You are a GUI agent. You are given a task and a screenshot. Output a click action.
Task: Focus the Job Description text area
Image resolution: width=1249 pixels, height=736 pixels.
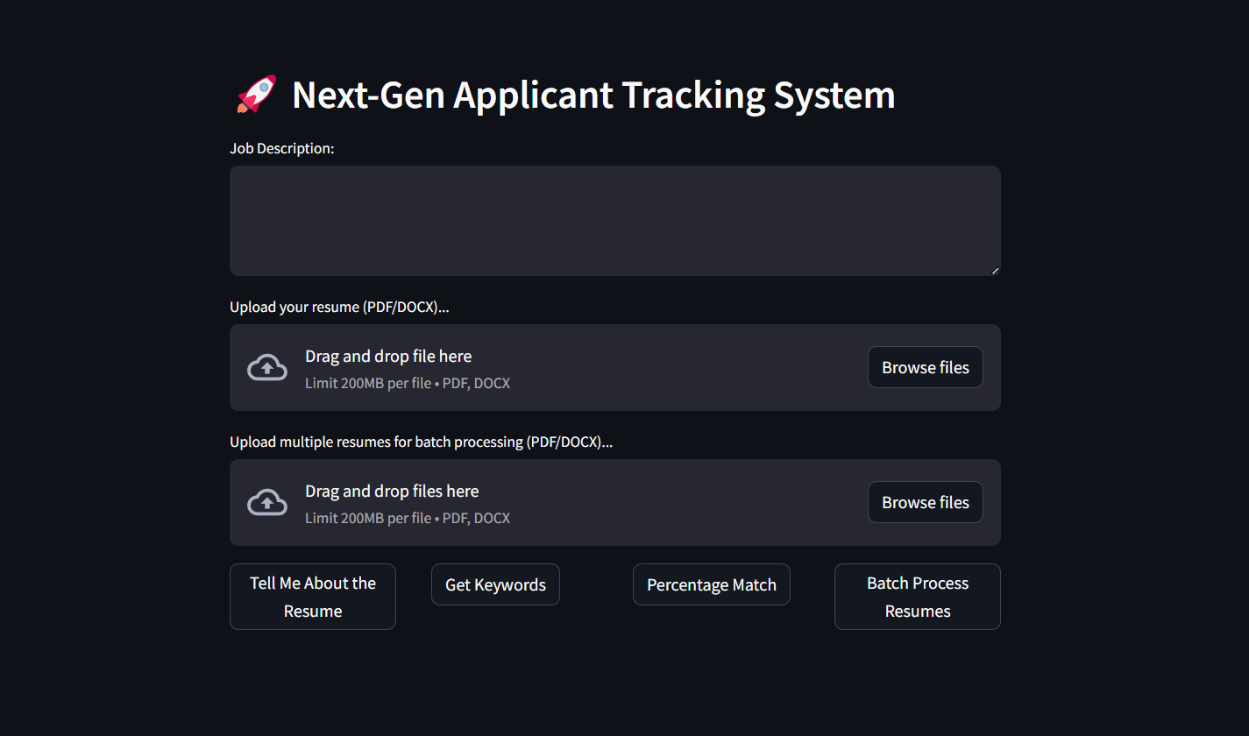click(615, 221)
